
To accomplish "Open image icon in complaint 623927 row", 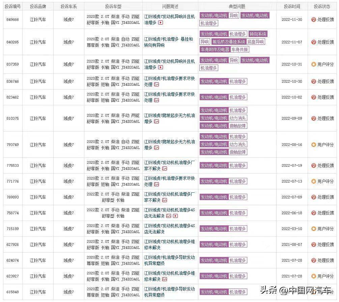I will pos(165,279).
